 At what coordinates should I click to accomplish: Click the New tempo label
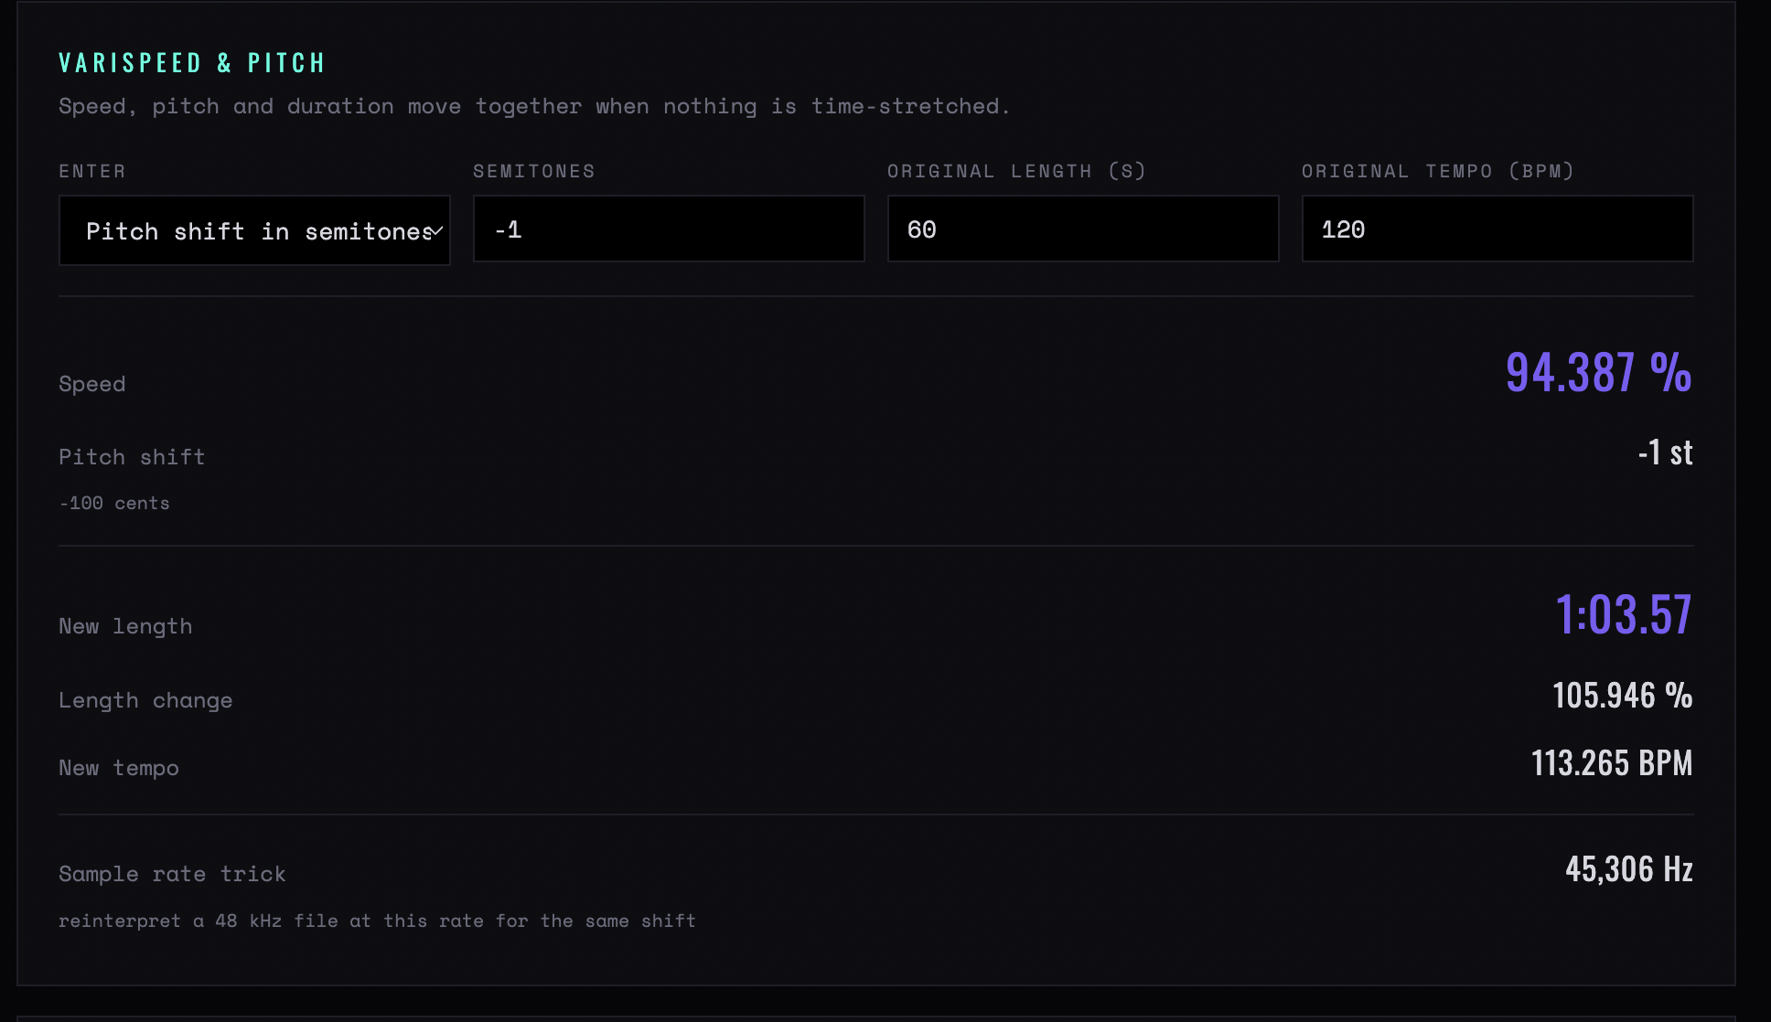119,768
